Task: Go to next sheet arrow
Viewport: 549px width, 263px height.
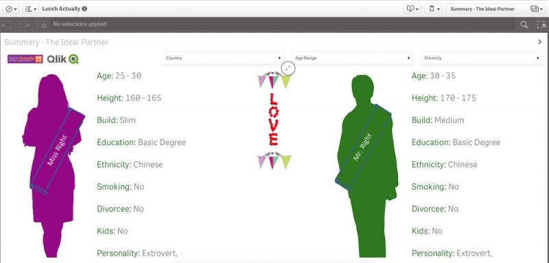Action: click(539, 42)
